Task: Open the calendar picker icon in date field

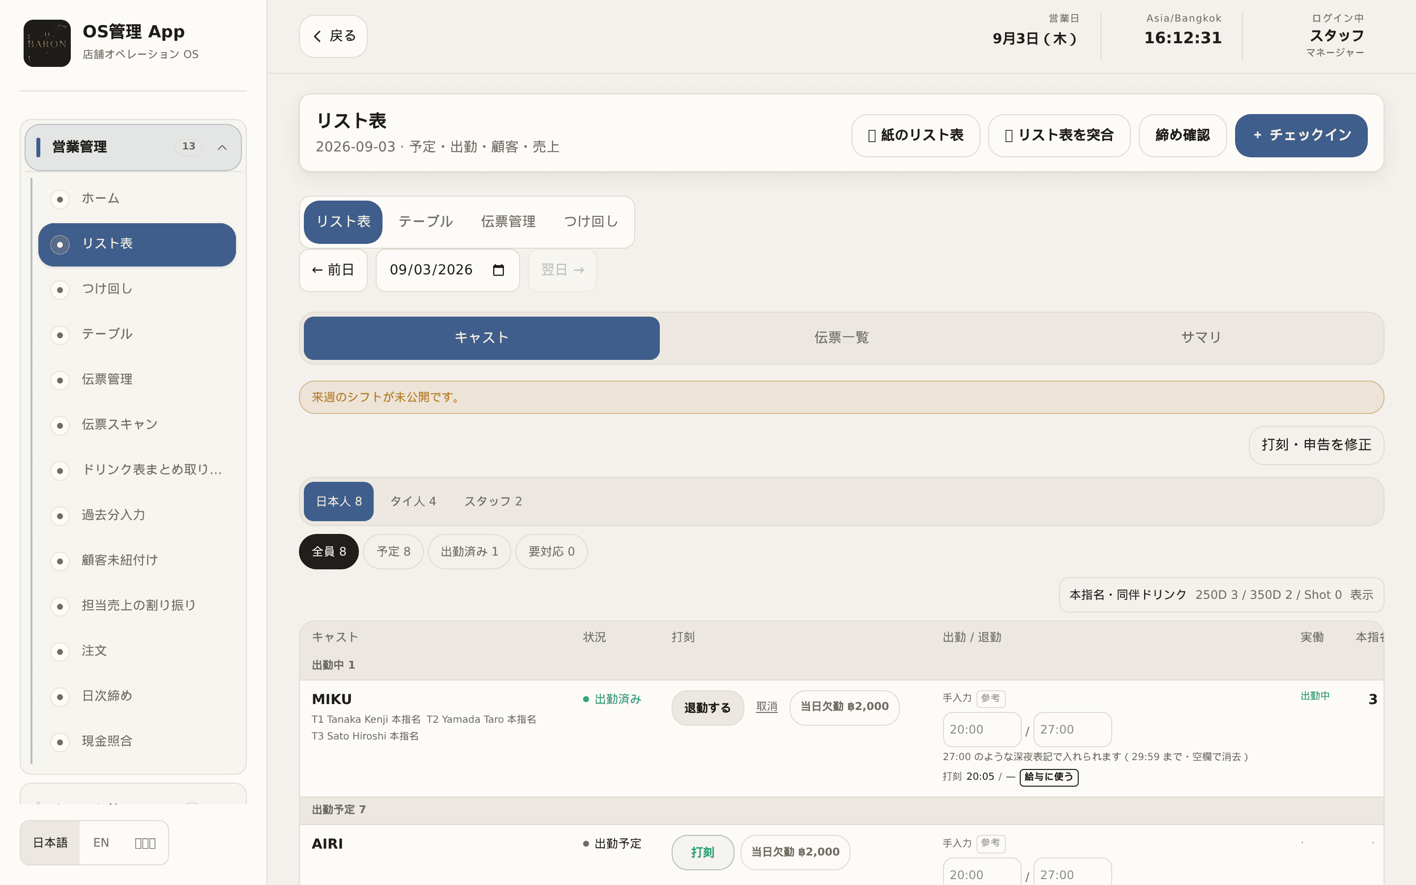Action: pos(499,270)
